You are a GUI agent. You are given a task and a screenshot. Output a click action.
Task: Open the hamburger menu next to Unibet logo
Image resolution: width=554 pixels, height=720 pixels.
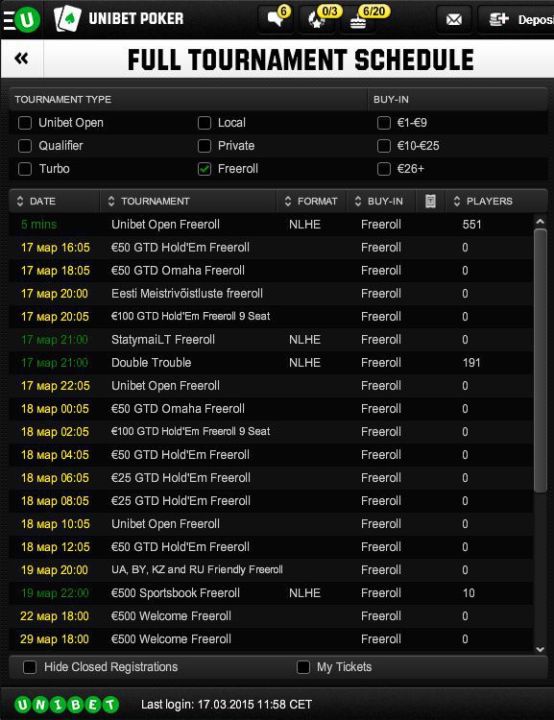click(x=10, y=20)
